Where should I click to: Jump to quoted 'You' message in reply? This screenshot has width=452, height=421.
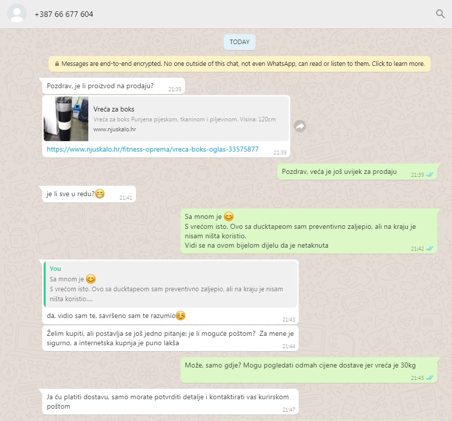[170, 284]
